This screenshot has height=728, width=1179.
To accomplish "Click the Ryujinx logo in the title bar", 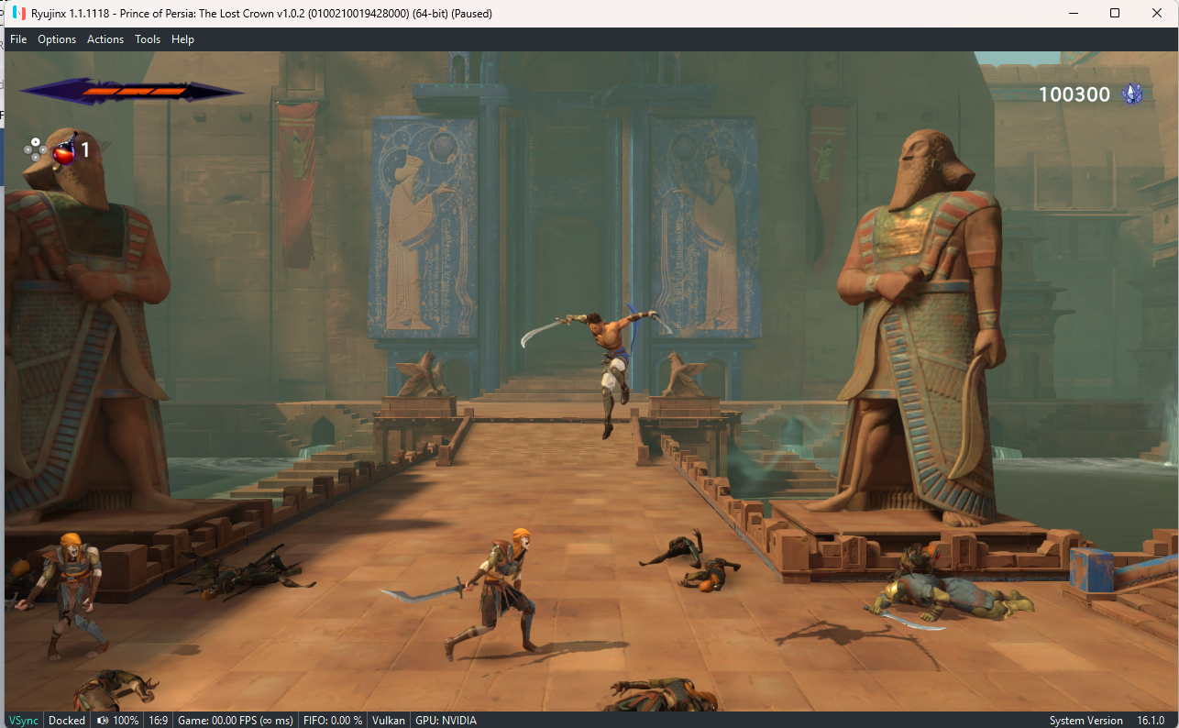I will click(19, 13).
